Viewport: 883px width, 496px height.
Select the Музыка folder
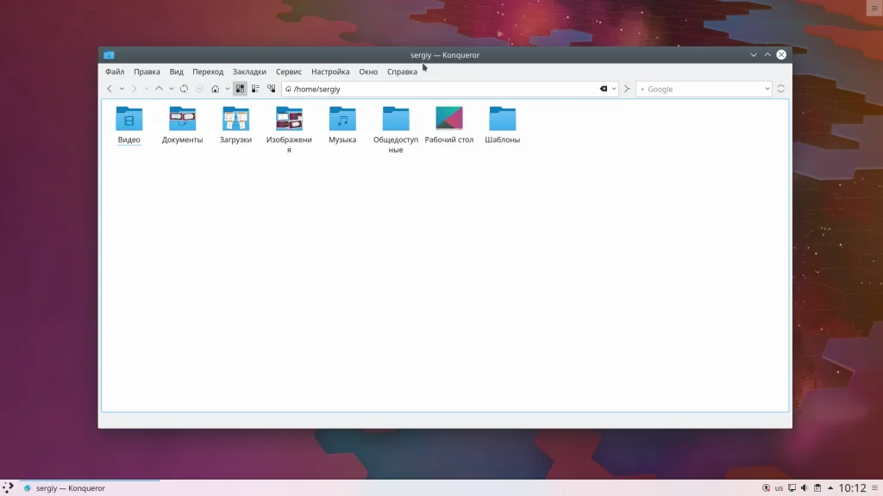click(x=342, y=124)
